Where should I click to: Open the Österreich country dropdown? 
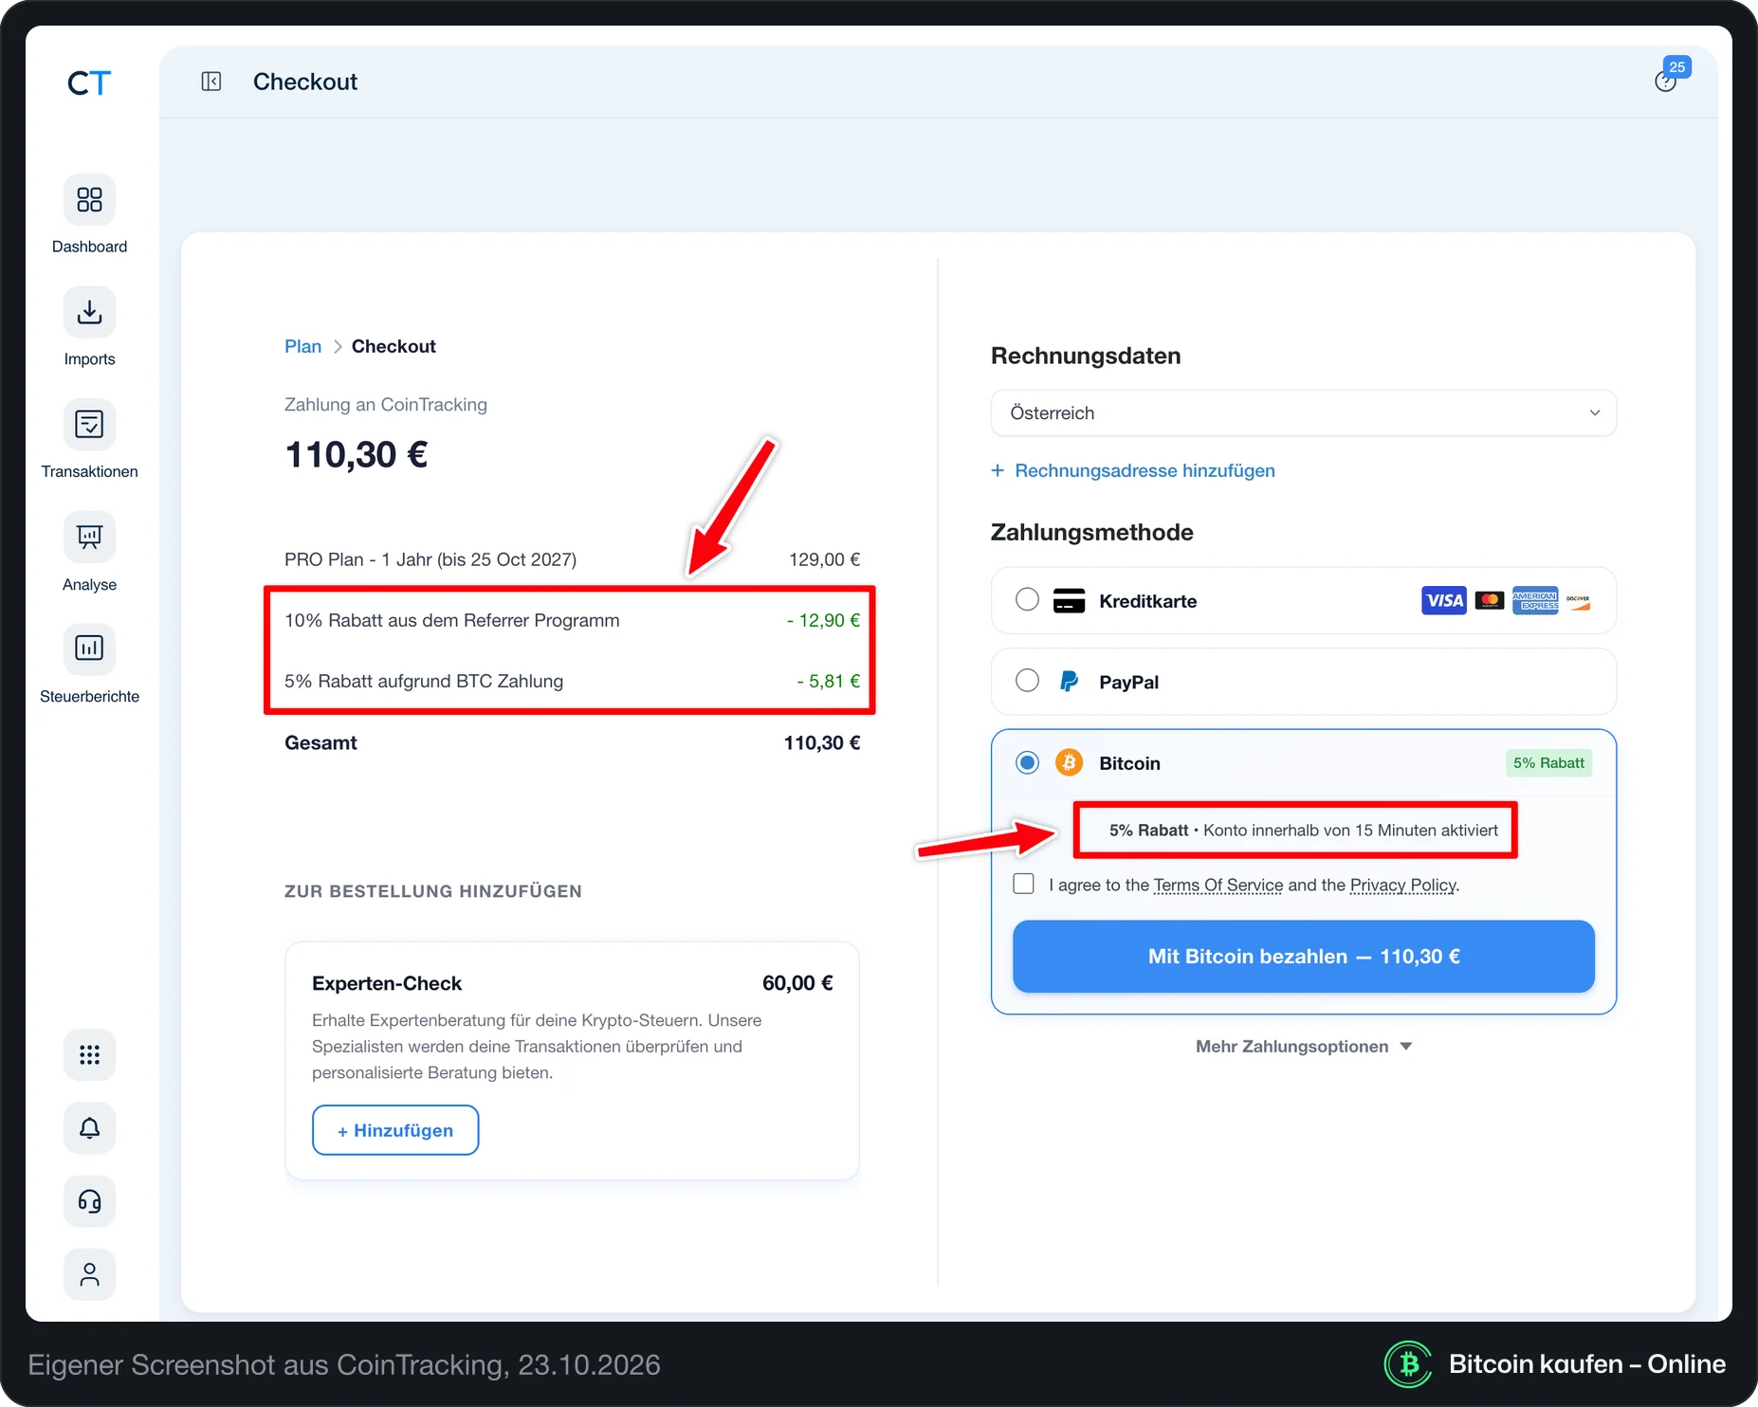(x=1303, y=412)
